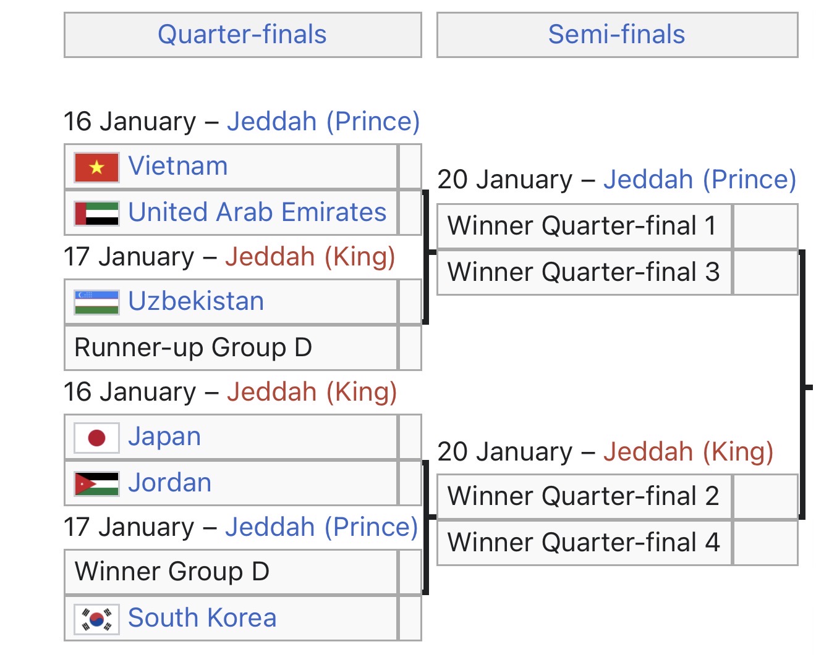Open 20 January Jeddah (Prince) semi-final venue
The width and height of the screenshot is (816, 655).
point(700,180)
